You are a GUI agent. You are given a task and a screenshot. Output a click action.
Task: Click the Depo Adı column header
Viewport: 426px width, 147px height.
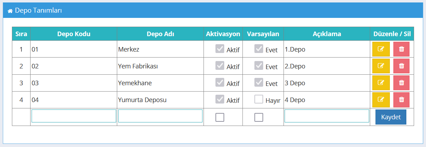160,34
